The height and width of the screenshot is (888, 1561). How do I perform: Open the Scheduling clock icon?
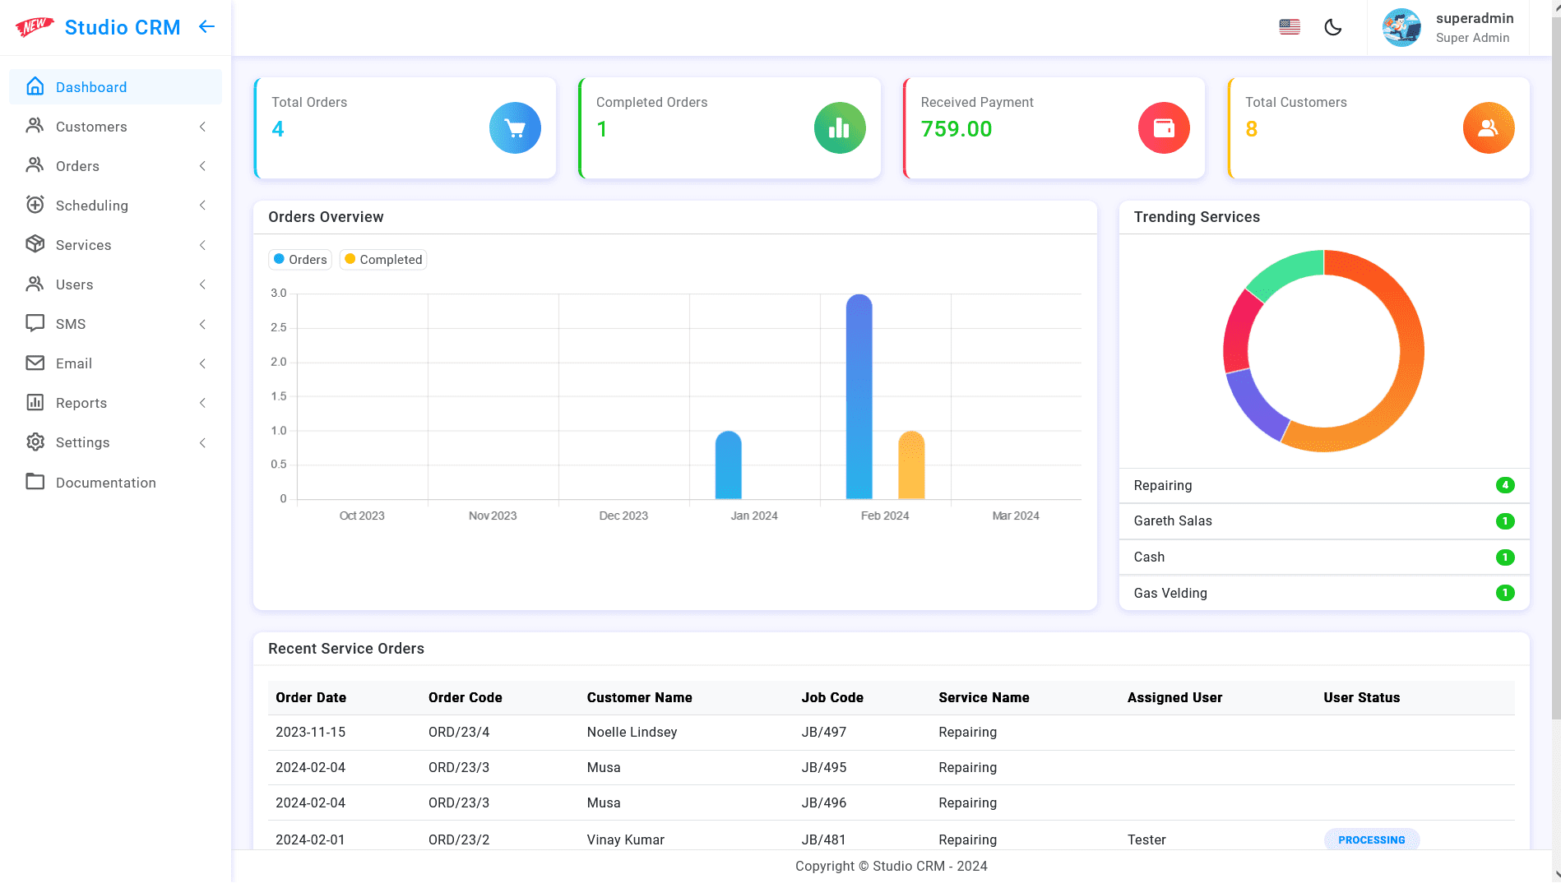[x=34, y=205]
